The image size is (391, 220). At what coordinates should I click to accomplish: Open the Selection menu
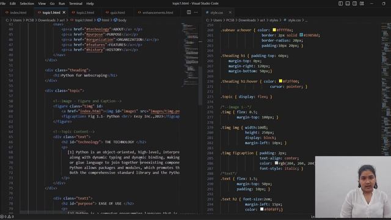coord(27,4)
